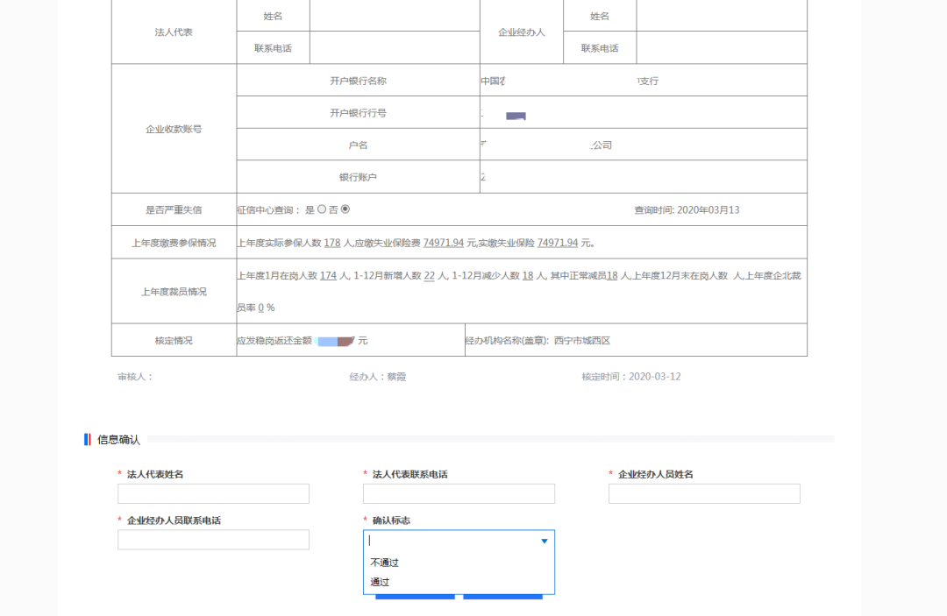Click the underlined layoff rate 0

point(261,306)
